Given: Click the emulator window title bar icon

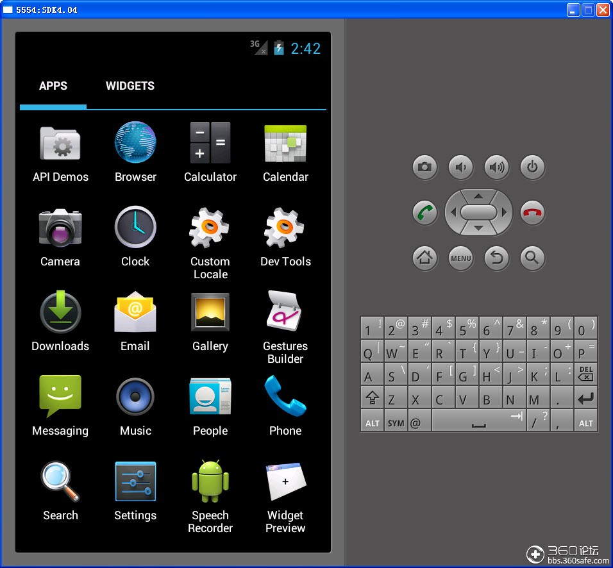Looking at the screenshot, I should pyautogui.click(x=8, y=10).
